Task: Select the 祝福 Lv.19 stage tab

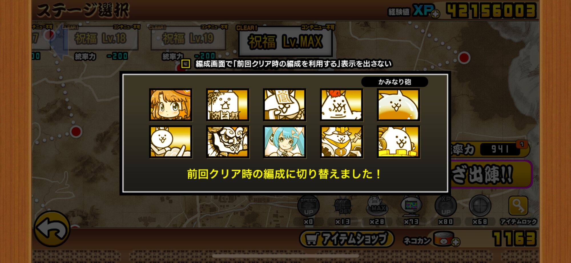Action: click(188, 38)
